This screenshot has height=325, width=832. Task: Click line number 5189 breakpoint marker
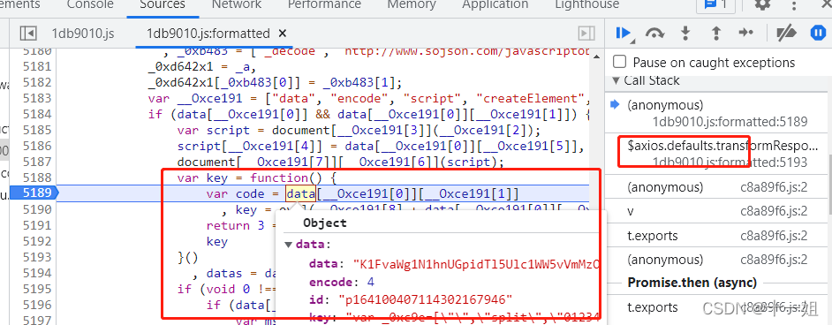click(x=37, y=193)
